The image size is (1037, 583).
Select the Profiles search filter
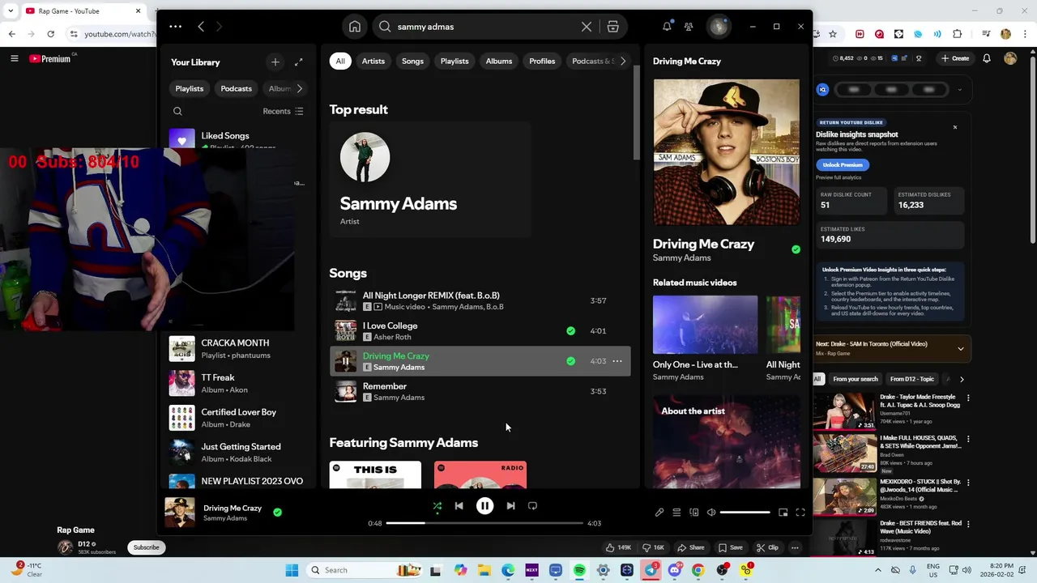tap(542, 61)
